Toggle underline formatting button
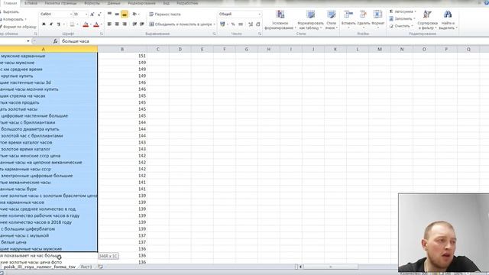The height and width of the screenshot is (275, 489). point(58,24)
